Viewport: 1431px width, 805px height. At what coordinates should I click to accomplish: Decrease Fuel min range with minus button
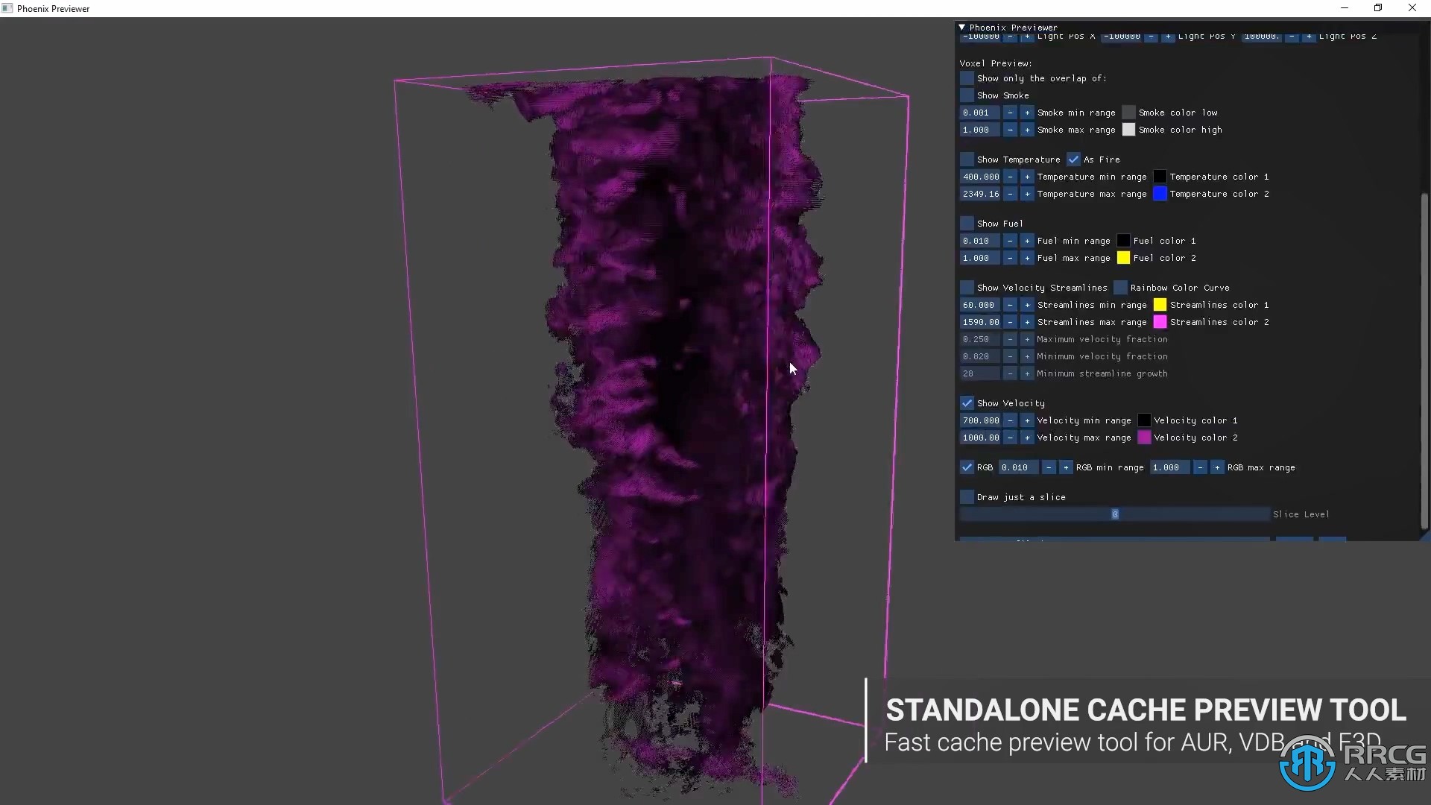[x=1010, y=241]
